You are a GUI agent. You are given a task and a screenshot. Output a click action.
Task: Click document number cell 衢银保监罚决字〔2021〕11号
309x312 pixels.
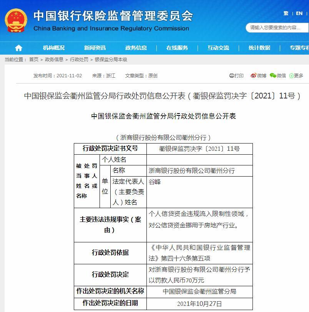coord(199,149)
